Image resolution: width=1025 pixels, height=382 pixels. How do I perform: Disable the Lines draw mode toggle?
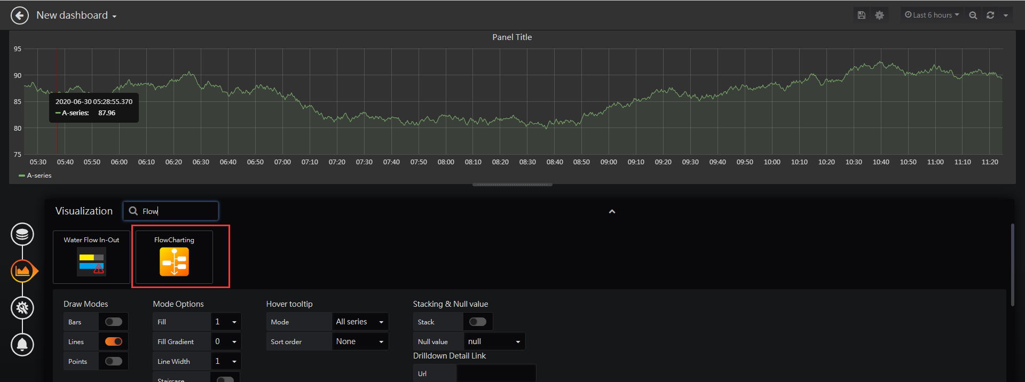tap(114, 341)
